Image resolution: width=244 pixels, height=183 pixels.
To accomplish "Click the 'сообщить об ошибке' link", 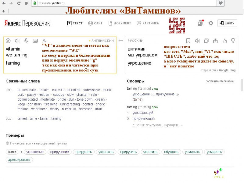I will (x=220, y=81).
